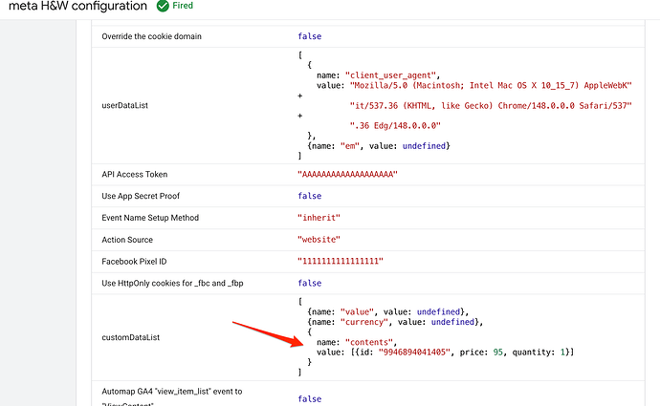
Task: Click the meta H&W configuration title
Action: click(77, 6)
